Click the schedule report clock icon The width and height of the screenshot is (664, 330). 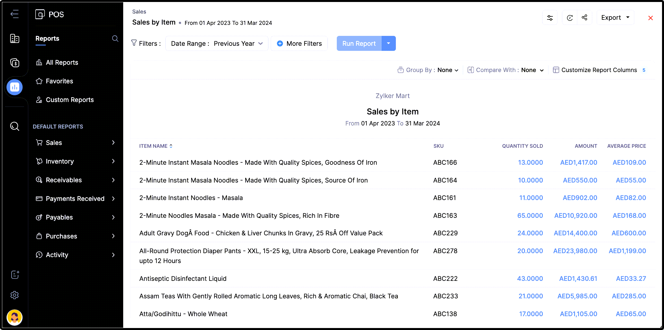(570, 18)
